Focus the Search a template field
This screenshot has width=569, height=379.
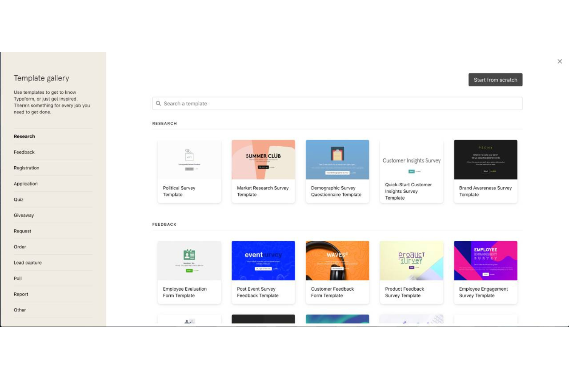click(337, 103)
